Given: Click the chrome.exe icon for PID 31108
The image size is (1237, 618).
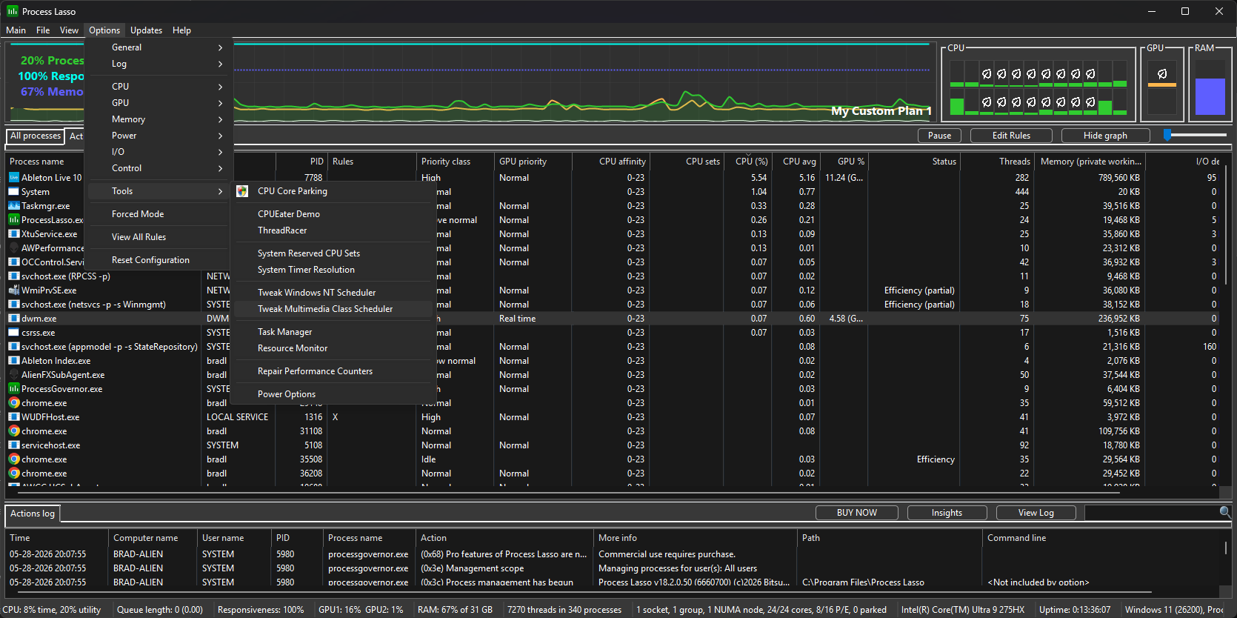Looking at the screenshot, I should tap(13, 431).
